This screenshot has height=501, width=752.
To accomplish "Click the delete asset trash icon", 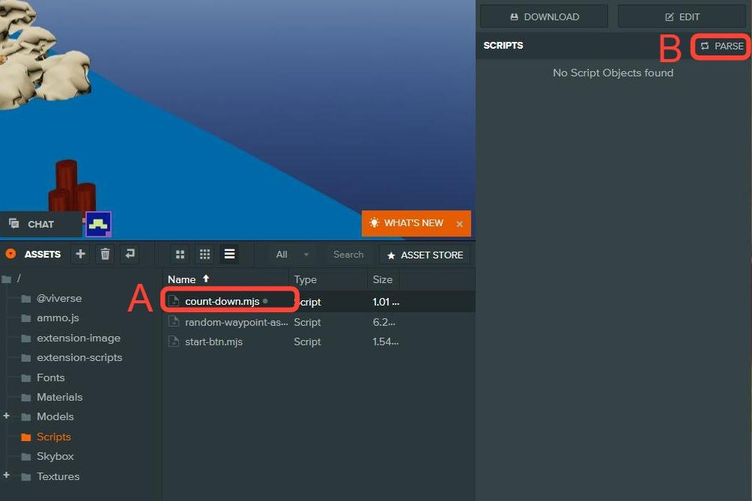I will tap(106, 255).
